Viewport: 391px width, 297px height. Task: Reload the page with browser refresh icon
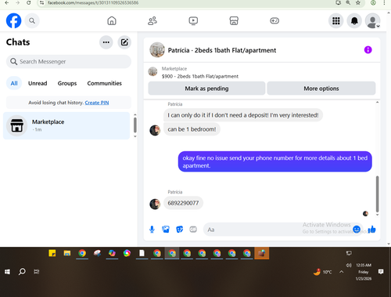click(x=29, y=2)
